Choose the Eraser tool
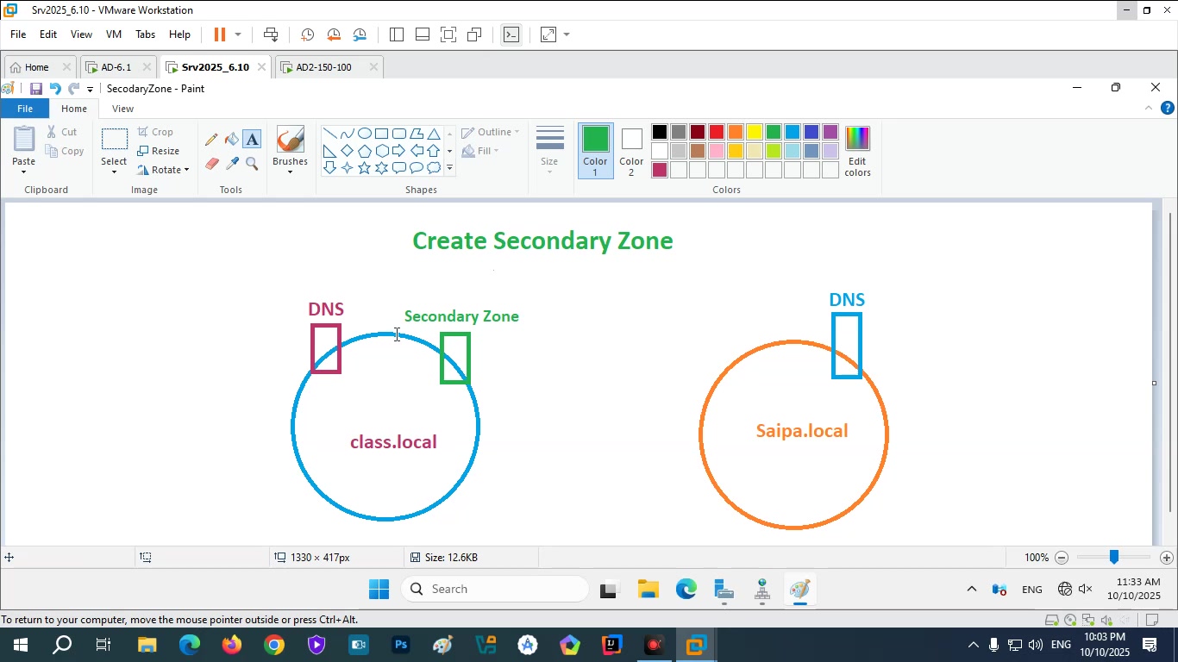The width and height of the screenshot is (1178, 662). pos(211,163)
